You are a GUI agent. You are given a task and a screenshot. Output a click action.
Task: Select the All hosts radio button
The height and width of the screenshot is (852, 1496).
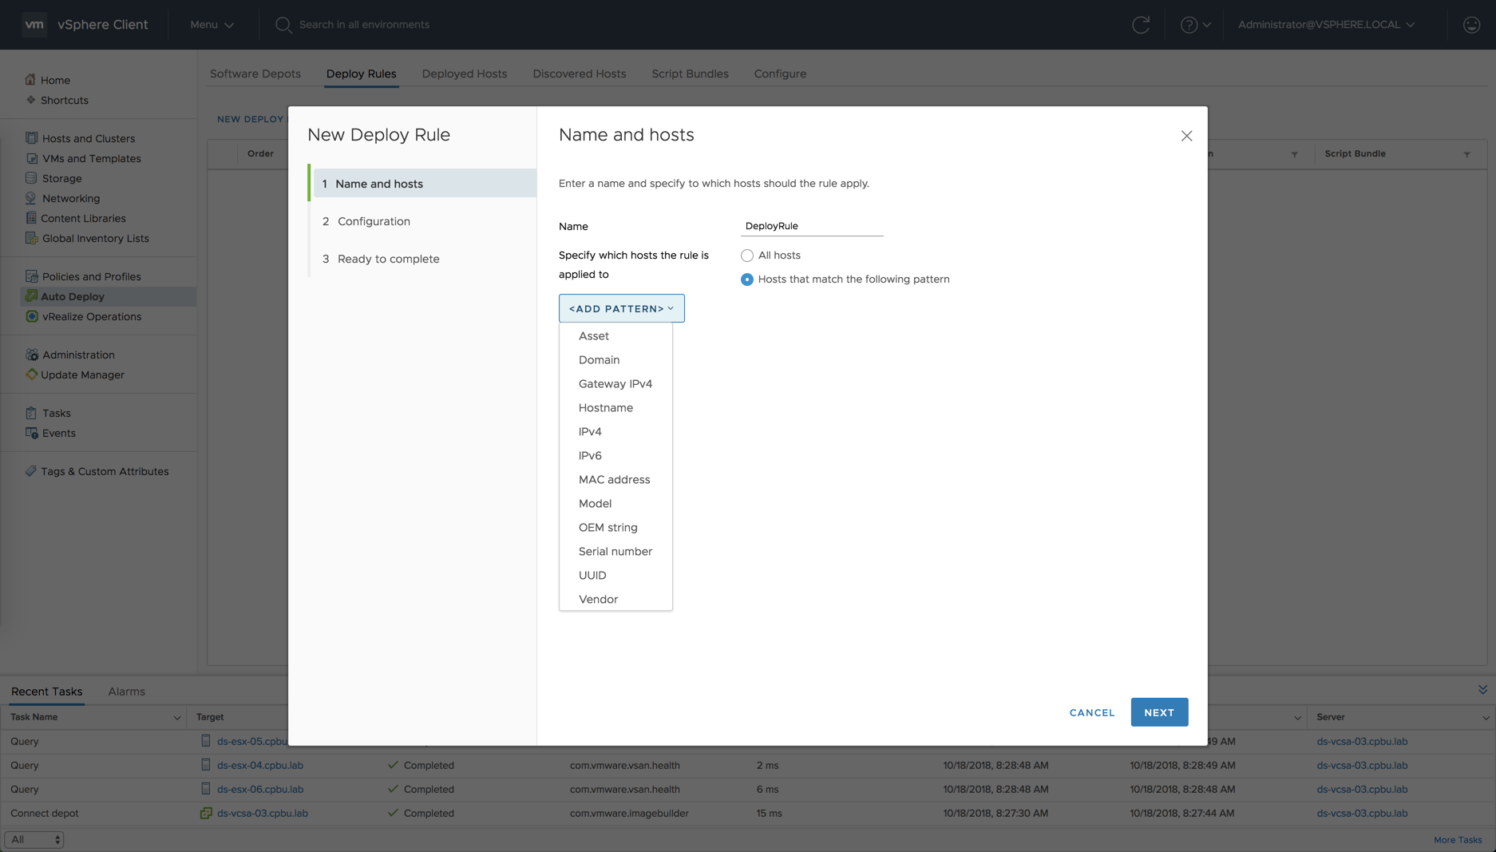pos(746,256)
